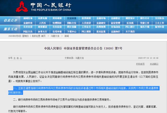Open the 信贷政策 section
The width and height of the screenshot is (167, 113).
[86, 18]
